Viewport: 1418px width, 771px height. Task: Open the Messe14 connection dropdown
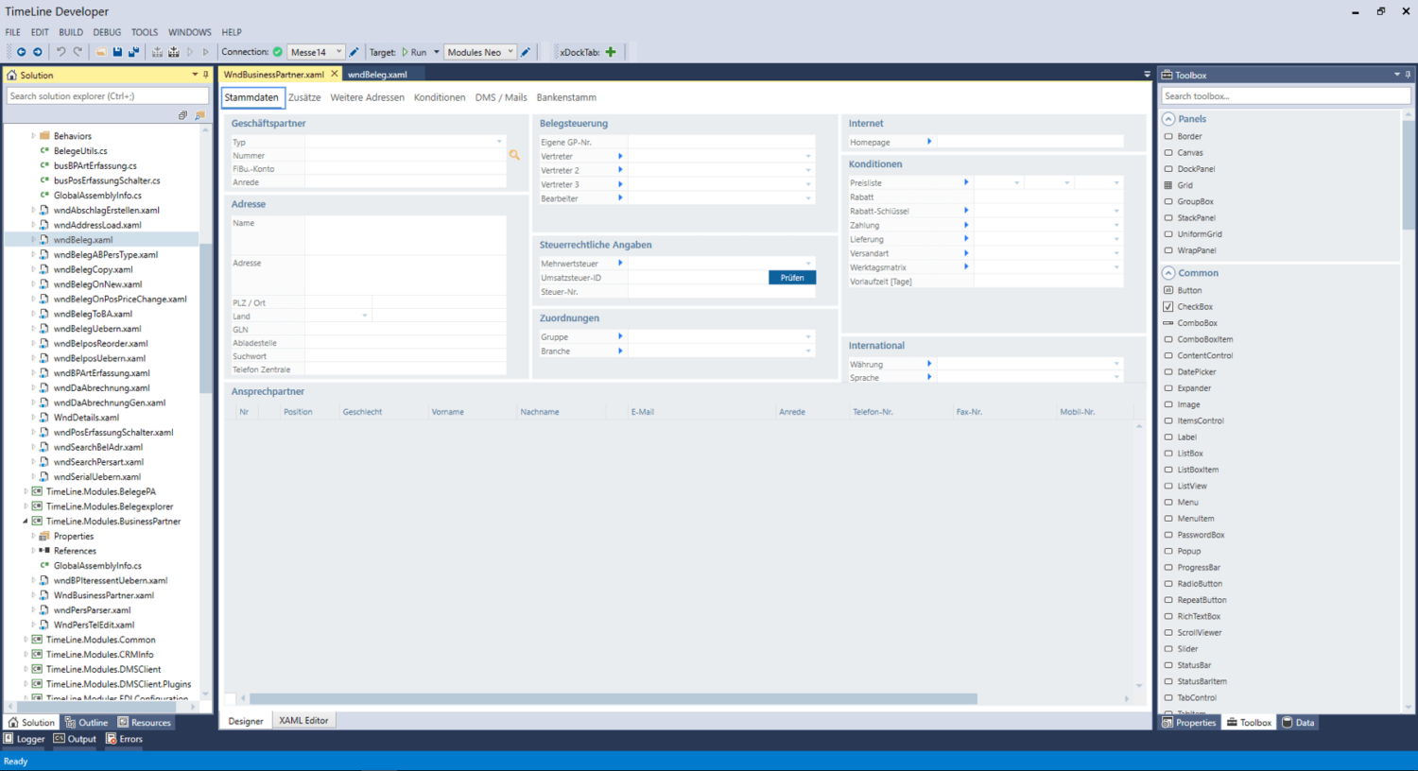click(x=337, y=52)
